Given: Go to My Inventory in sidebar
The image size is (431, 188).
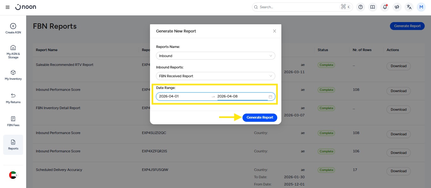Looking at the screenshot, I should (13, 75).
